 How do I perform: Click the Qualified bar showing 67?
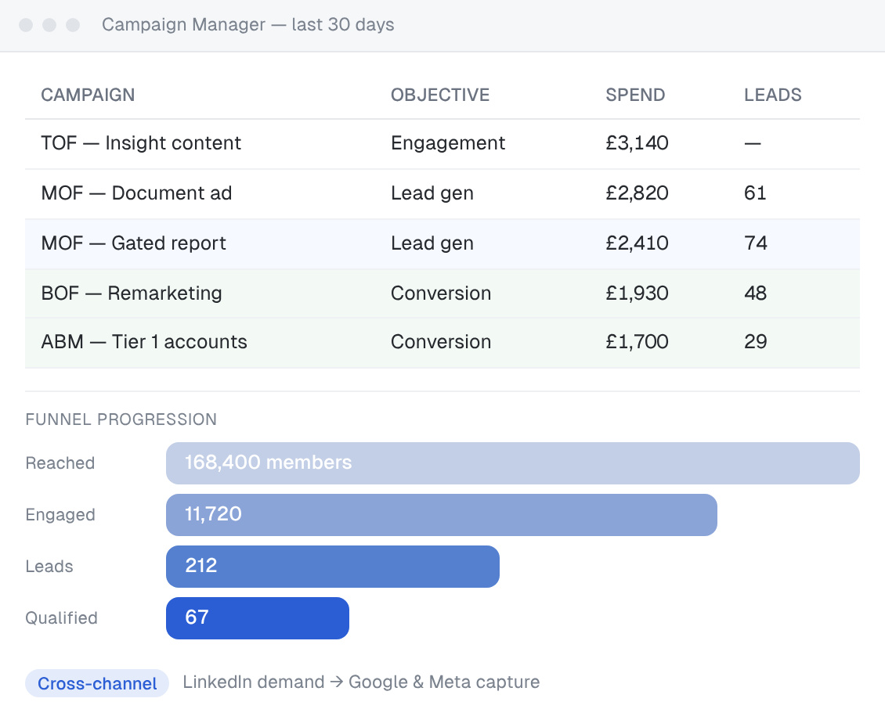258,618
